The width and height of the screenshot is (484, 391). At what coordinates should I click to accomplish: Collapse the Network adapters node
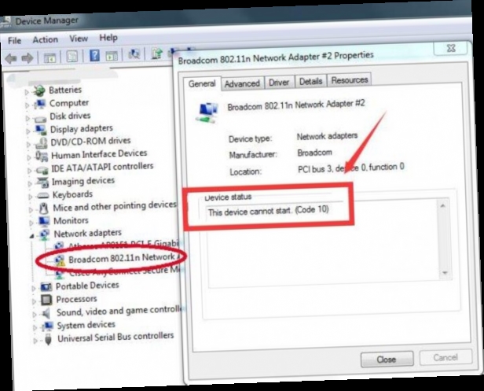31,236
